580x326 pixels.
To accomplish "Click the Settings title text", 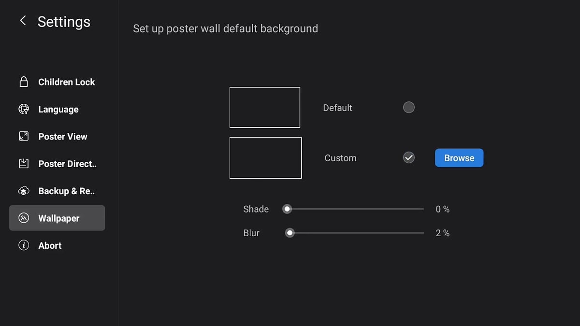I will [64, 22].
